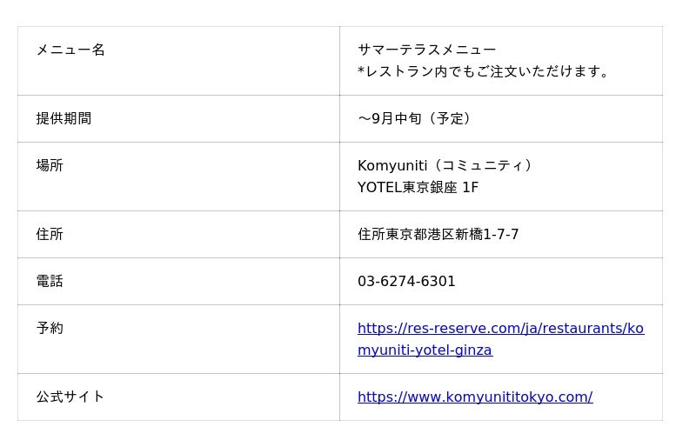Click the 提供期間 label
This screenshot has height=447, width=696.
[x=64, y=118]
